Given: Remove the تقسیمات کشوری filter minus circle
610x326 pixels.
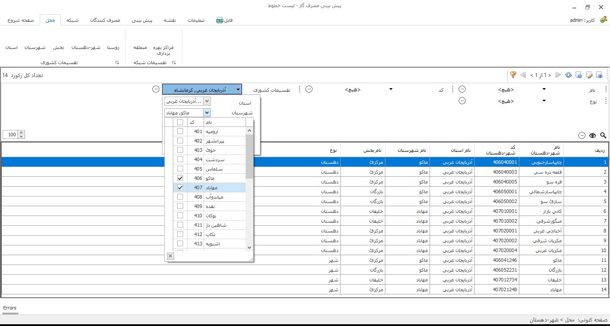Looking at the screenshot, I should point(156,89).
